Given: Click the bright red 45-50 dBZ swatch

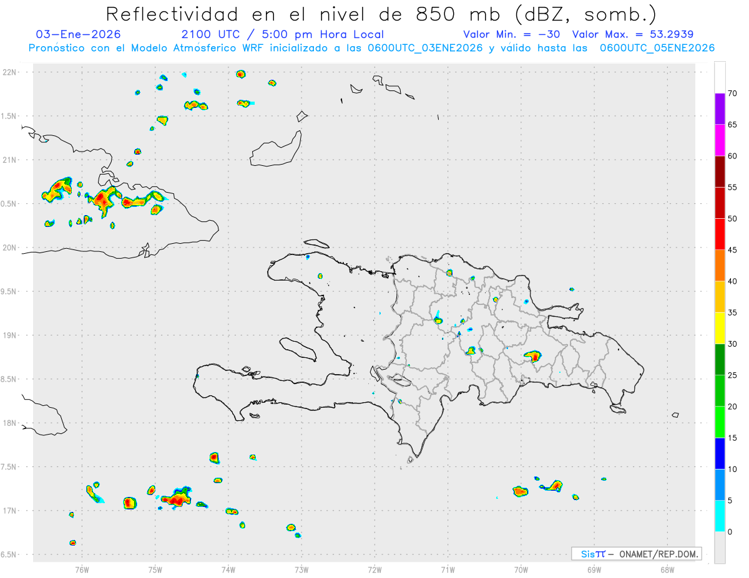Looking at the screenshot, I should tap(720, 234).
